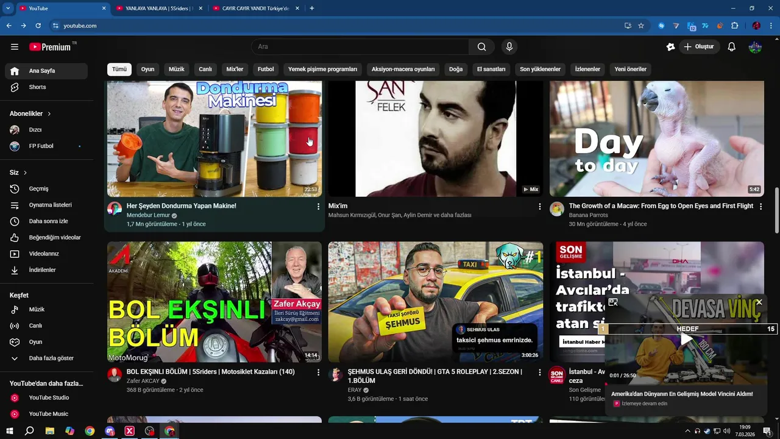Open Chrome tab search dropdown
780x439 pixels.
[8, 8]
